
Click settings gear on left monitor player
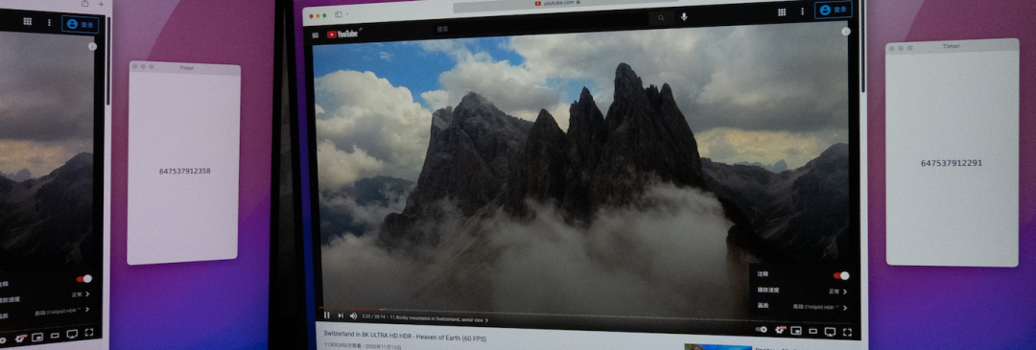pyautogui.click(x=21, y=338)
